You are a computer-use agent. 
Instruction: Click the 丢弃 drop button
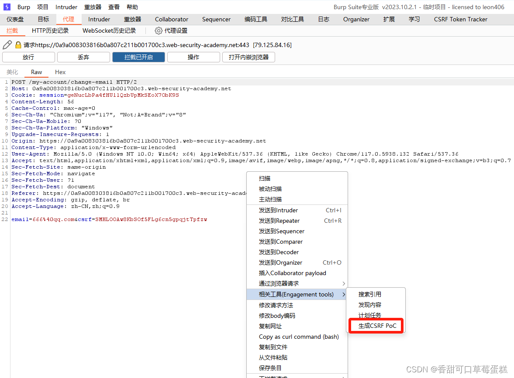83,57
